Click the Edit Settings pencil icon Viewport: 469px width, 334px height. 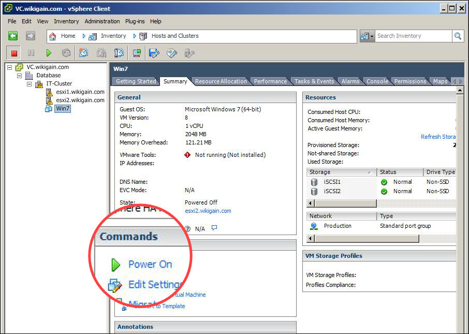pos(115,285)
